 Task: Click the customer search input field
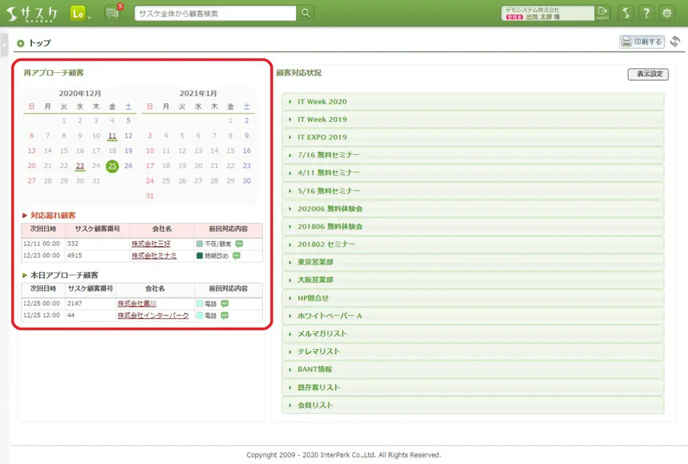[x=215, y=13]
